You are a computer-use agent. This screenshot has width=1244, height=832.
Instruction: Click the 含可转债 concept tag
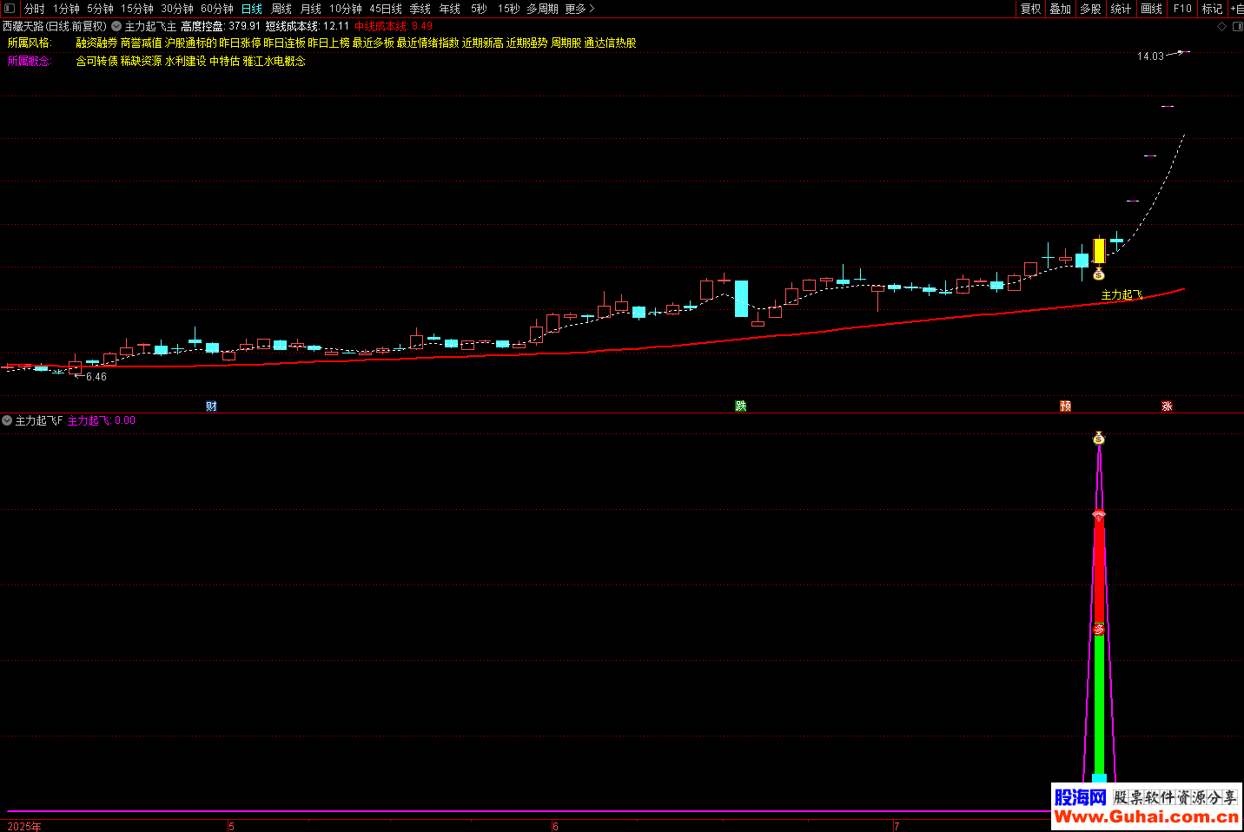tap(96, 61)
